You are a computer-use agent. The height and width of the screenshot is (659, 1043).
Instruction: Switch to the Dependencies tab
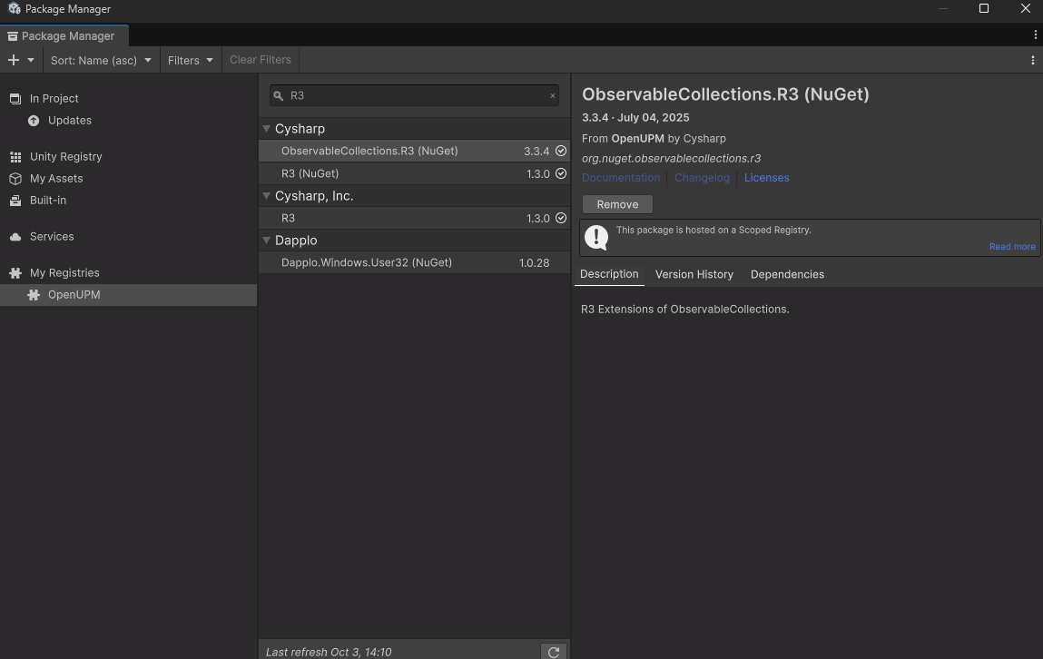click(787, 274)
